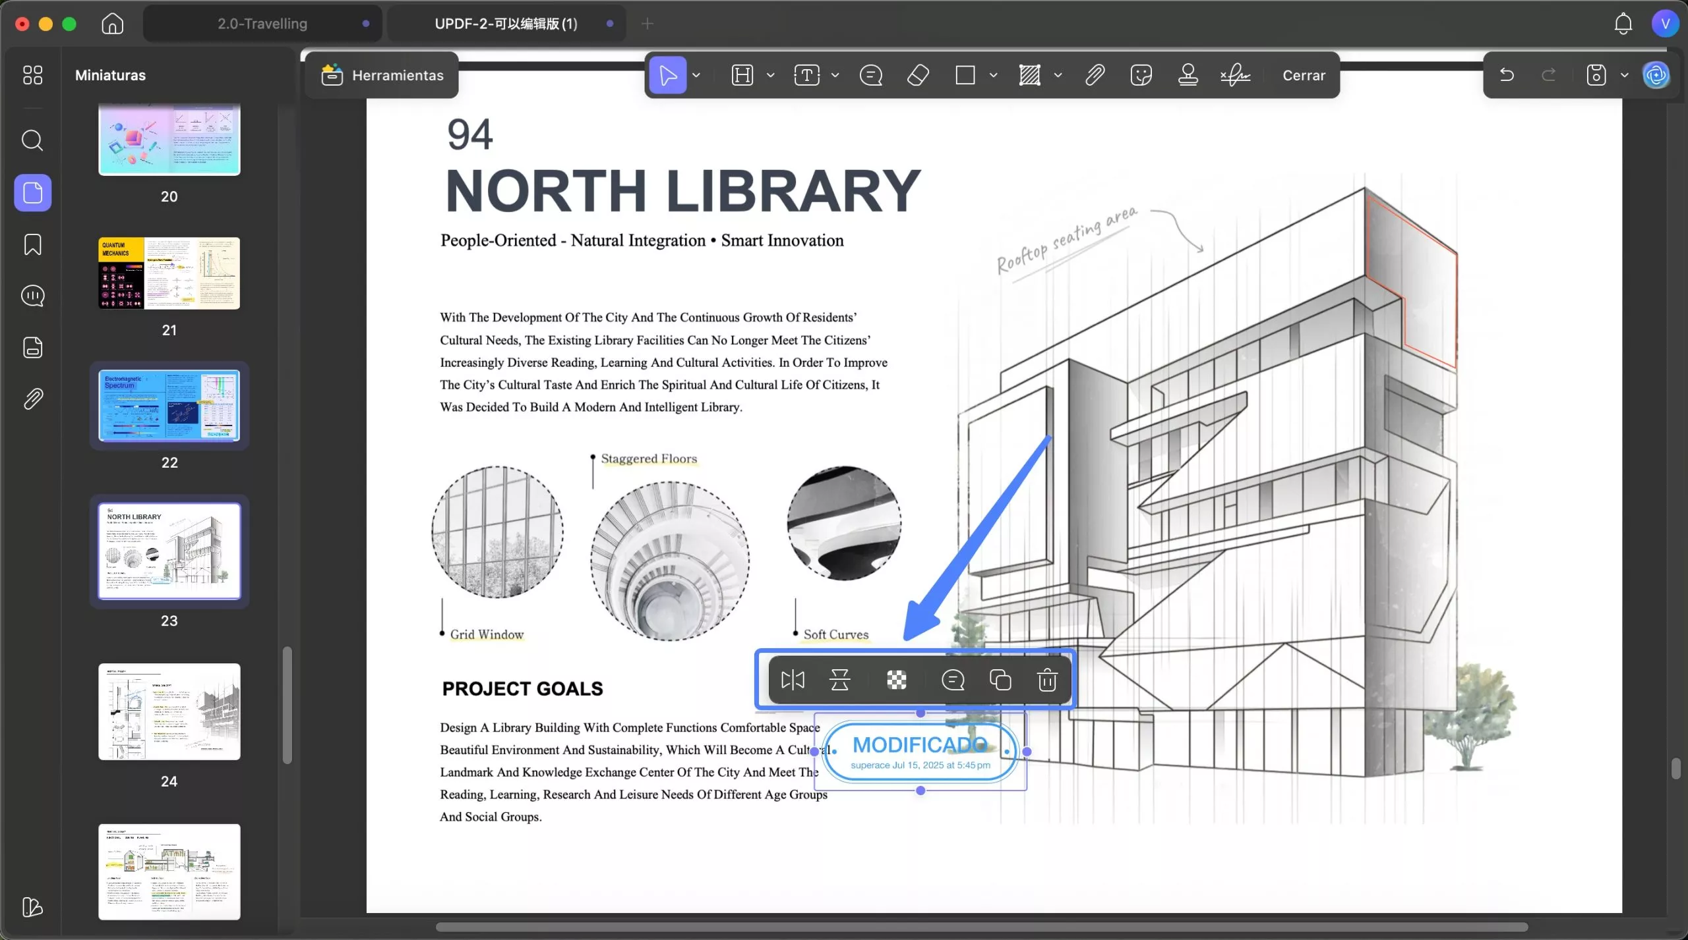Choose the highlight text markup tool
Image resolution: width=1688 pixels, height=940 pixels.
742,75
